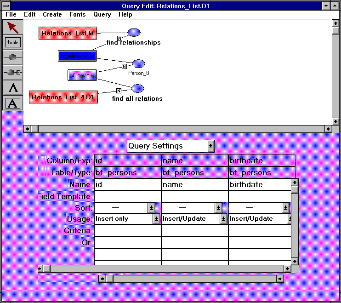
Task: Open Sort dropdown for id column
Action: 151,208
